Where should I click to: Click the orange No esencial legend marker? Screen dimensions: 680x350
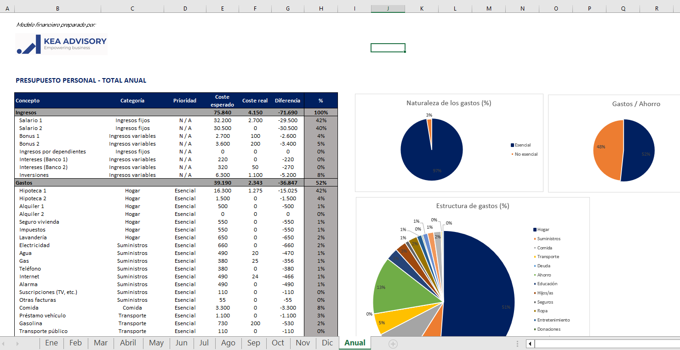(512, 154)
